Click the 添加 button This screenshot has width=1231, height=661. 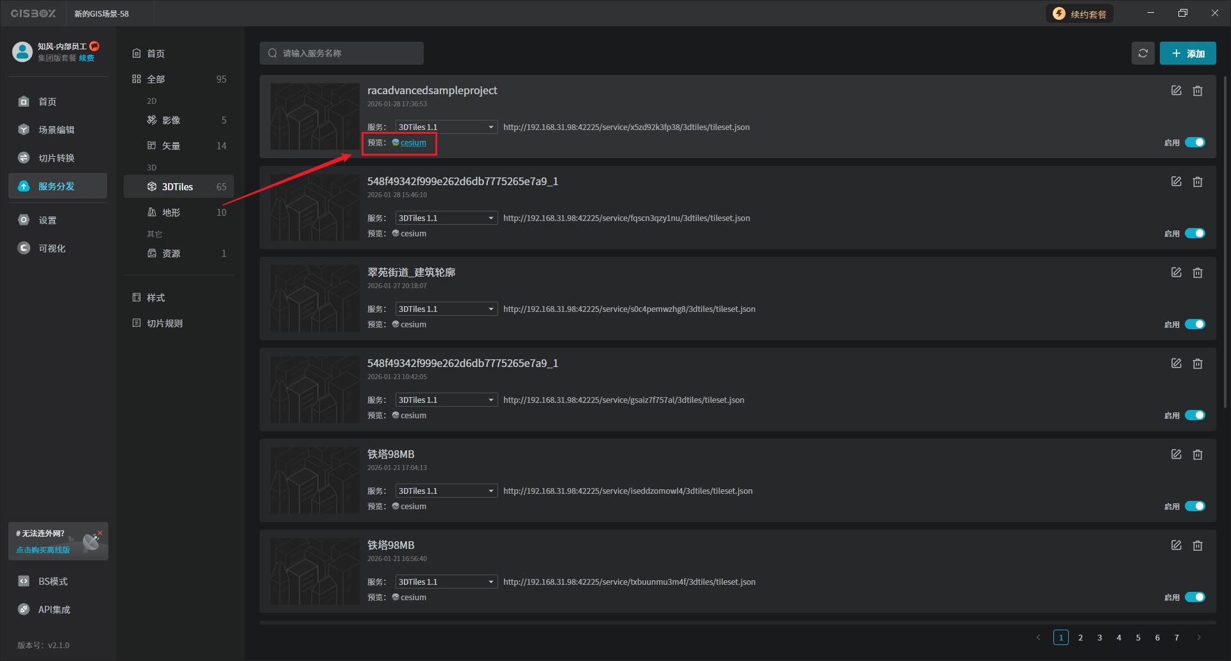(x=1187, y=54)
